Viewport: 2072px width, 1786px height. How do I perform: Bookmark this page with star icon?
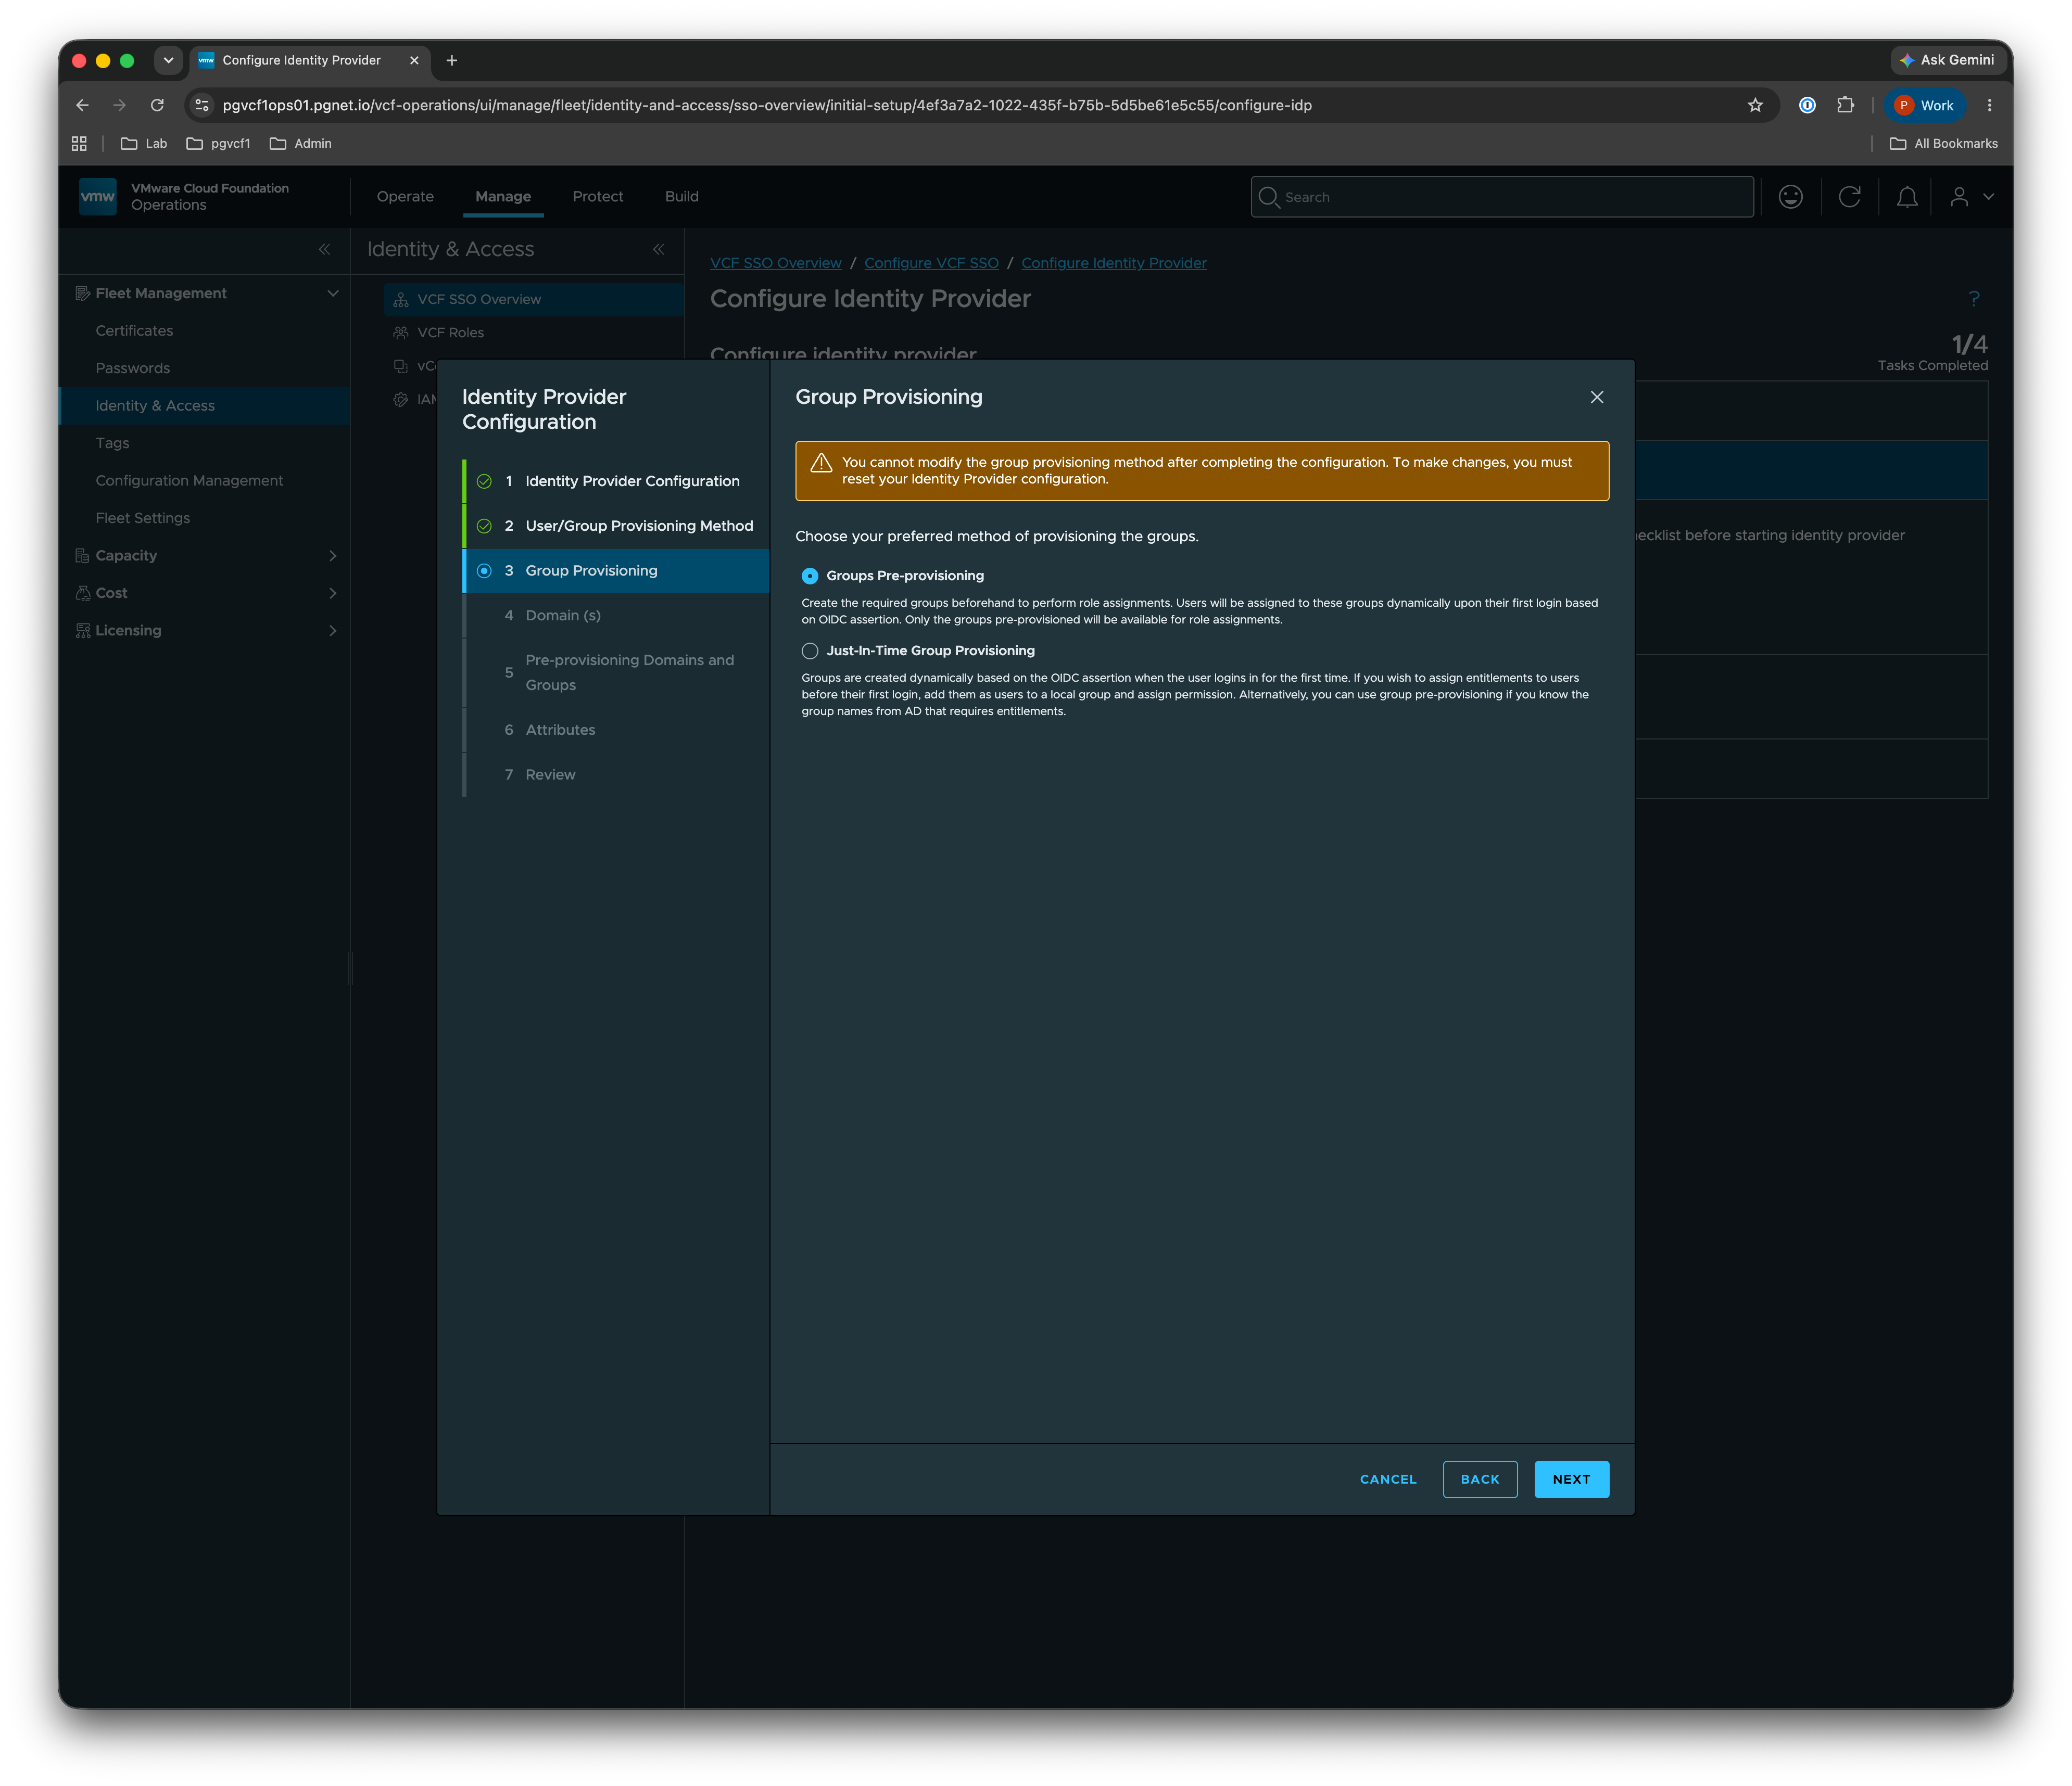[x=1754, y=105]
